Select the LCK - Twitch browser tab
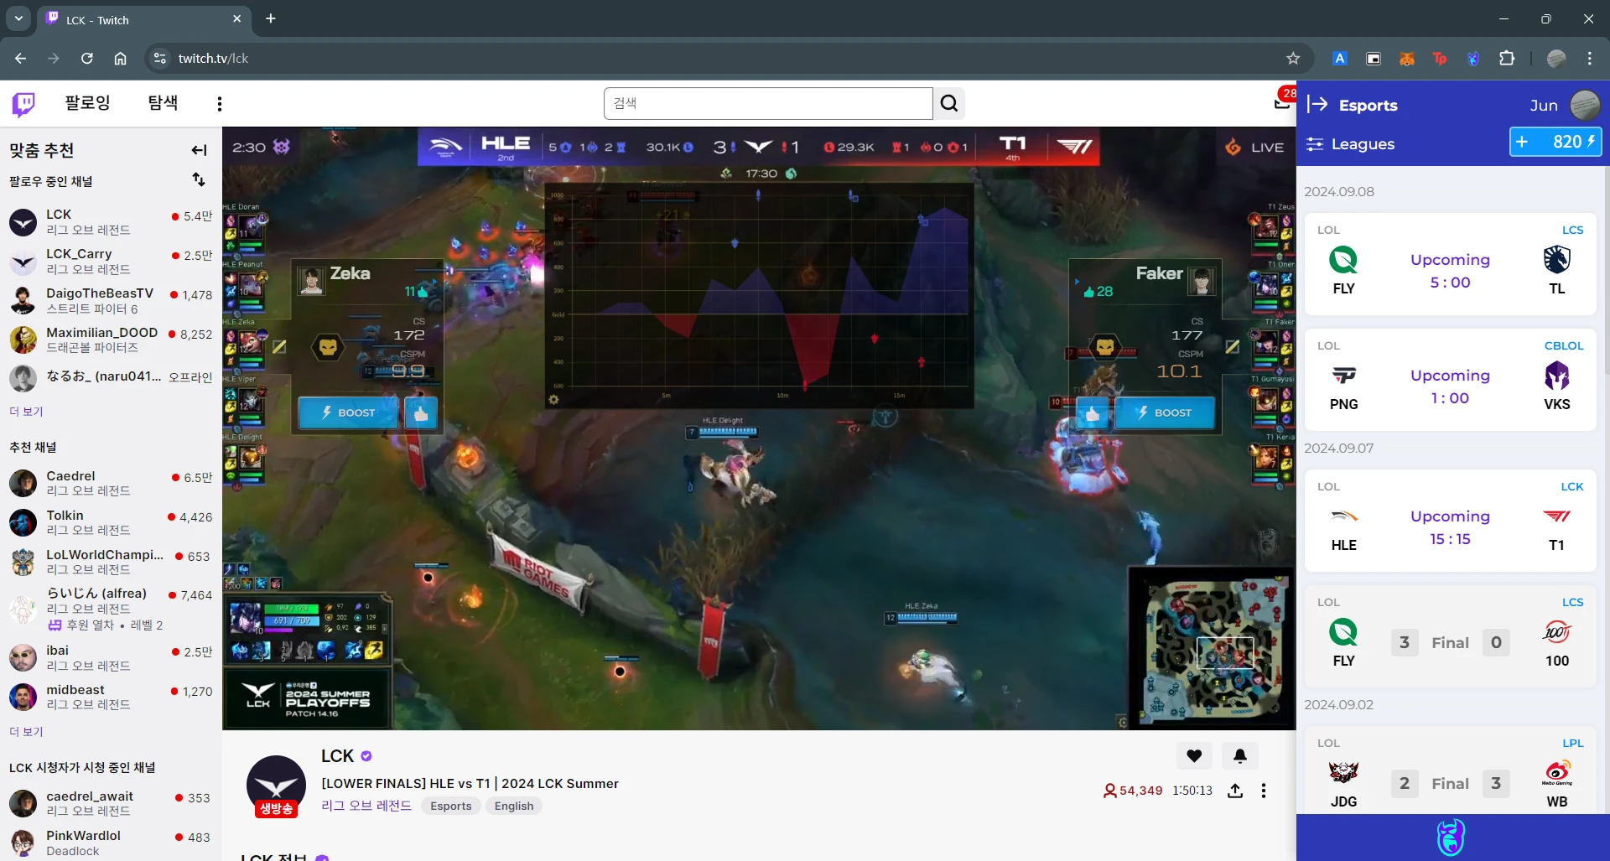Image resolution: width=1610 pixels, height=861 pixels. click(x=143, y=19)
